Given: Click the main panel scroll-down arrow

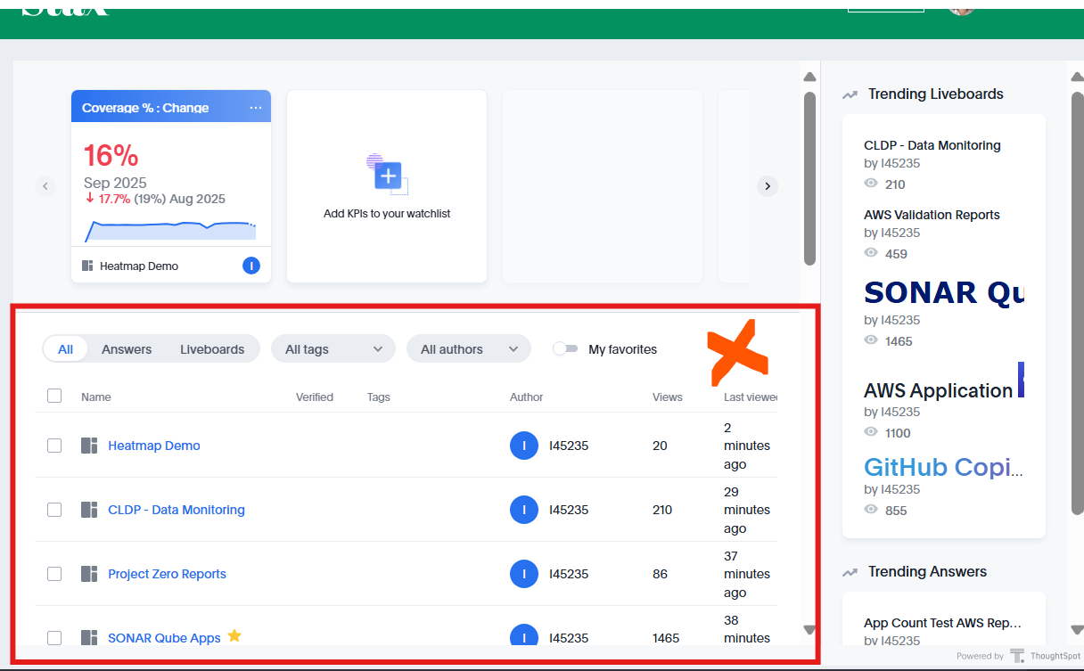Looking at the screenshot, I should 809,630.
